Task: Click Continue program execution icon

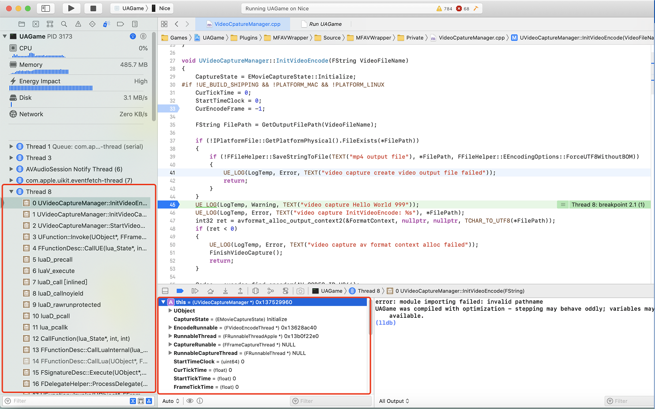Action: (x=195, y=291)
